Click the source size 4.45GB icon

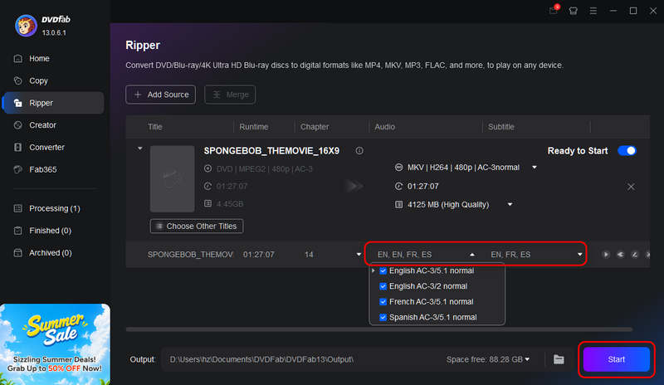click(x=207, y=204)
